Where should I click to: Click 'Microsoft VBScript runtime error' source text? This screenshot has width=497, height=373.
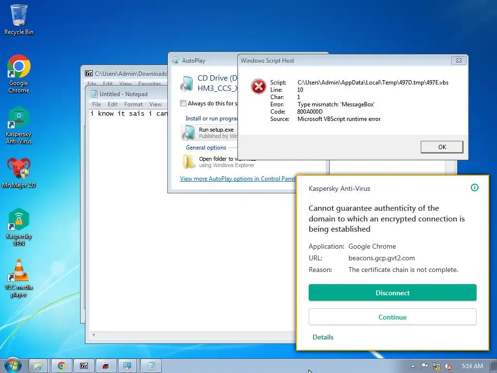click(x=339, y=119)
